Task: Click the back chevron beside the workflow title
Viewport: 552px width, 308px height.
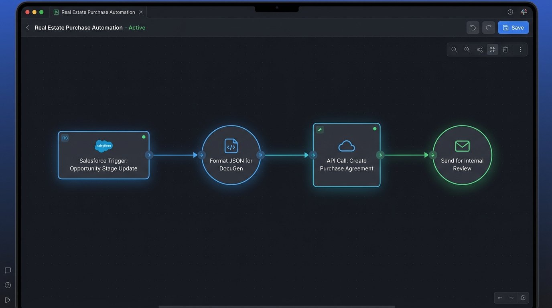Action: [27, 27]
